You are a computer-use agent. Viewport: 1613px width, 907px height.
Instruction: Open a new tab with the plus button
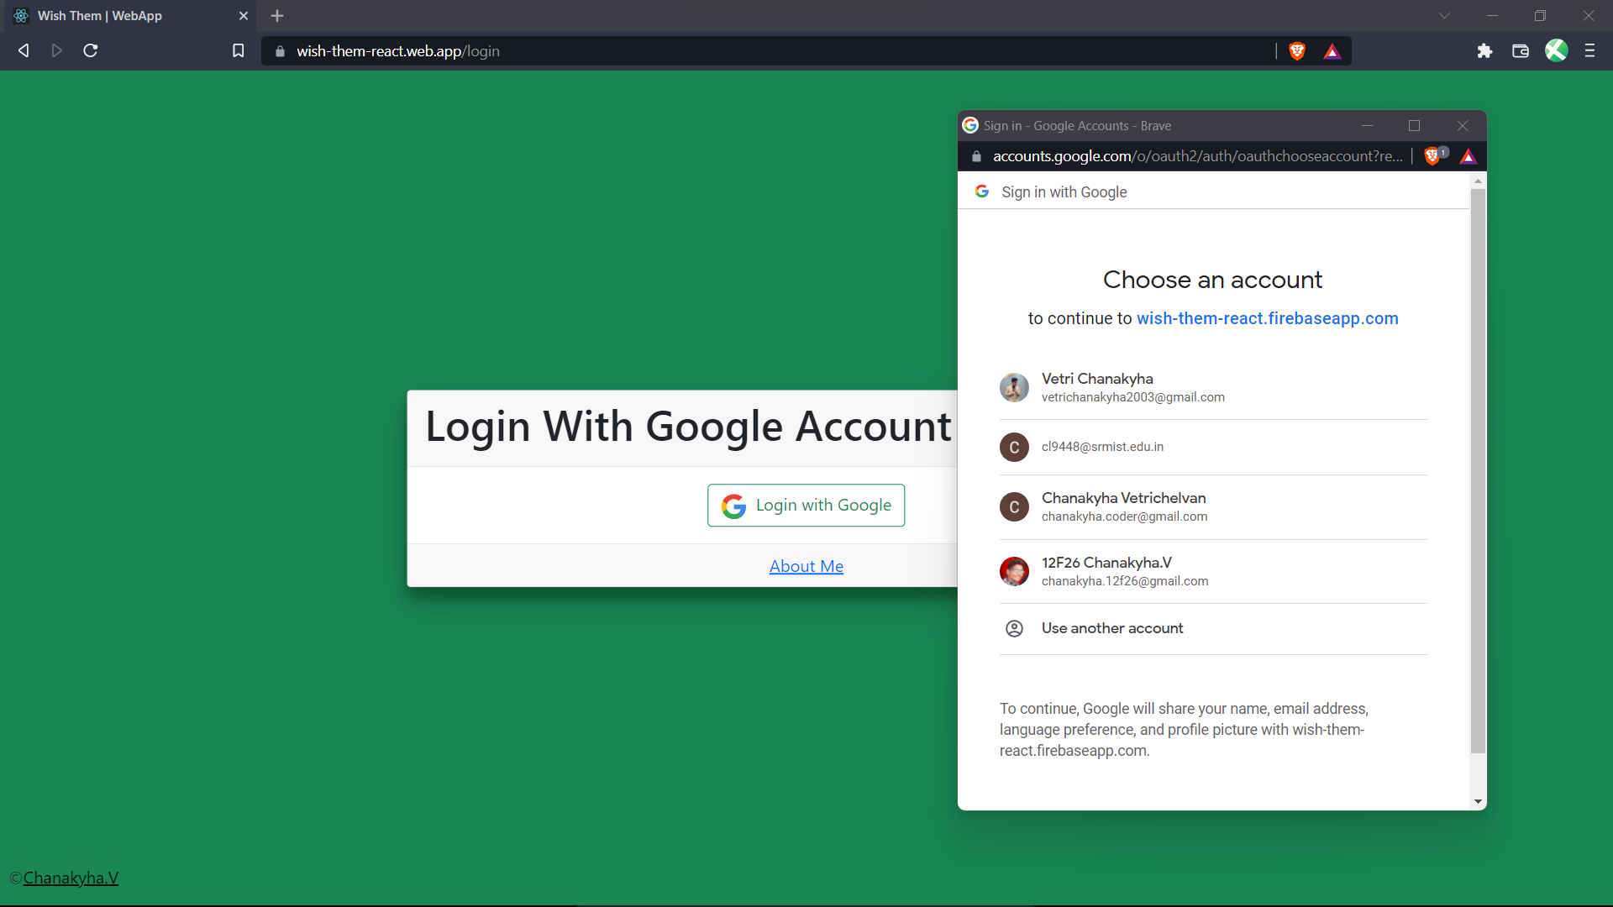[277, 16]
